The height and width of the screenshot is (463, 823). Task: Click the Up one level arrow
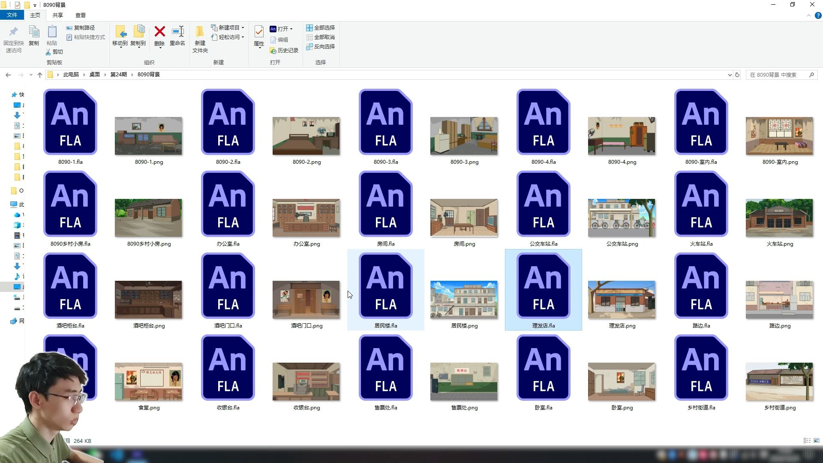click(x=40, y=75)
